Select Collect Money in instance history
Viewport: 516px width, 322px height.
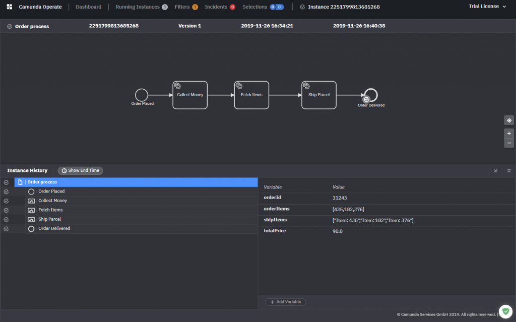click(142, 201)
